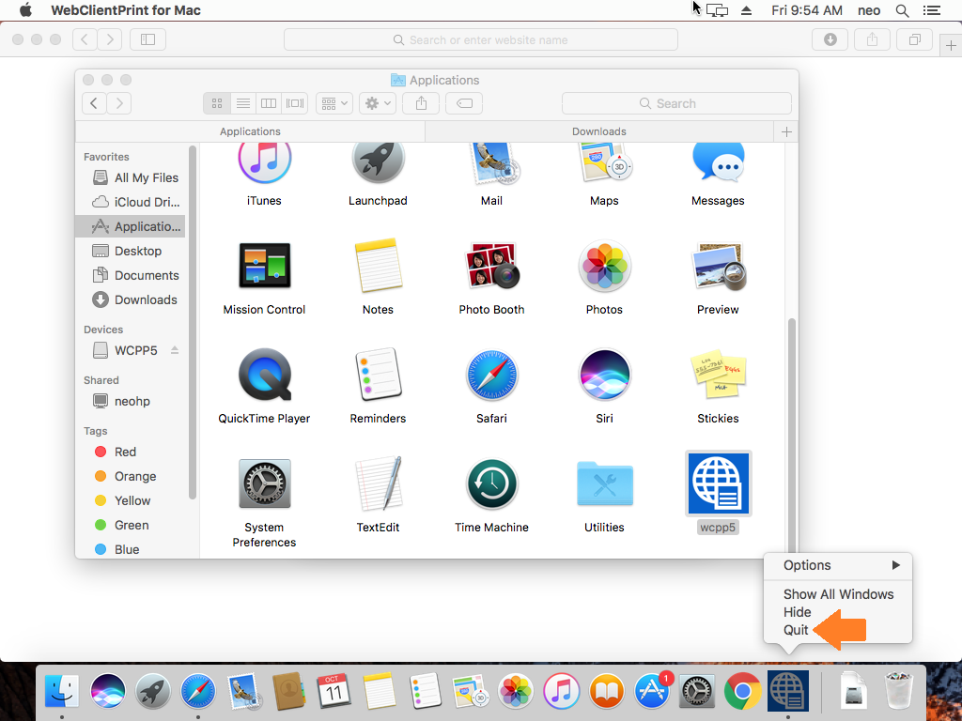The height and width of the screenshot is (721, 962).
Task: Open Google Chrome from the Dock
Action: 742,691
